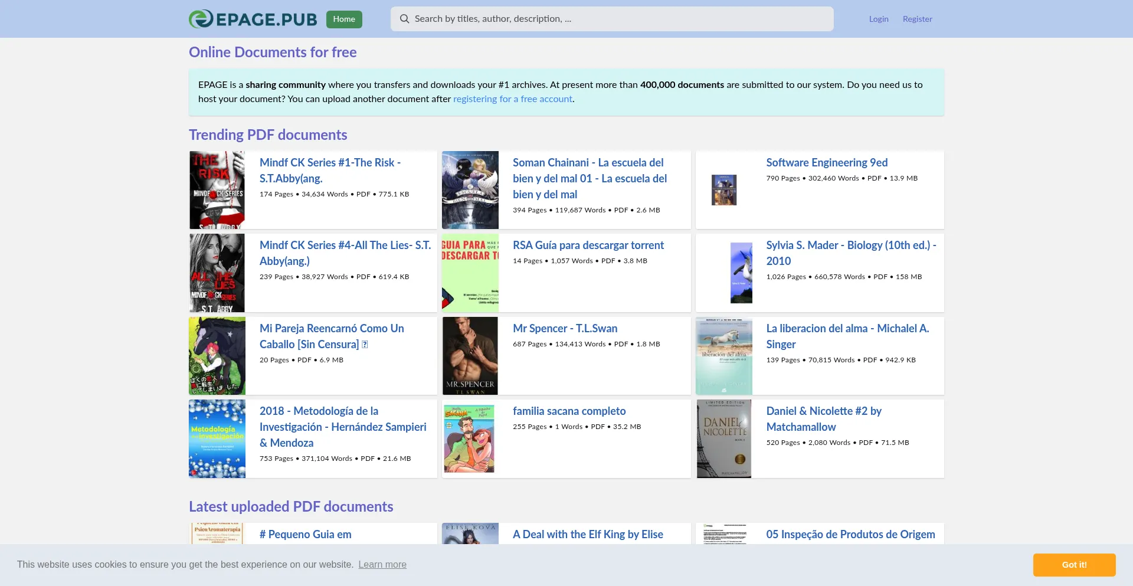
Task: Open Sylvia S. Mader Biology title link
Action: coord(851,253)
